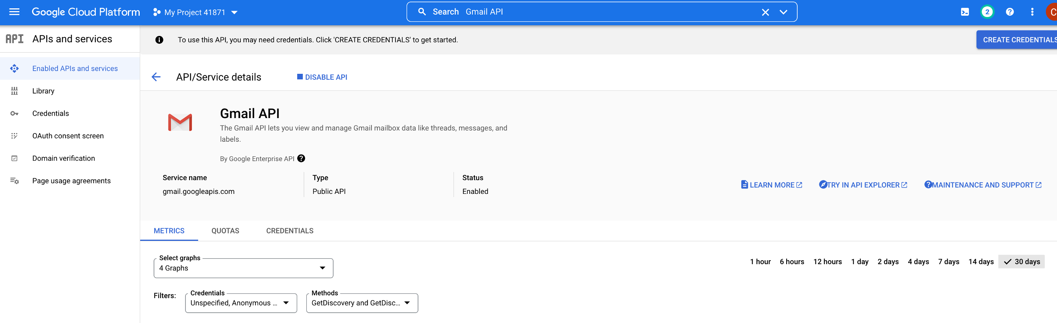Select the 4 days time range
Viewport: 1057px width, 323px height.
click(x=918, y=262)
